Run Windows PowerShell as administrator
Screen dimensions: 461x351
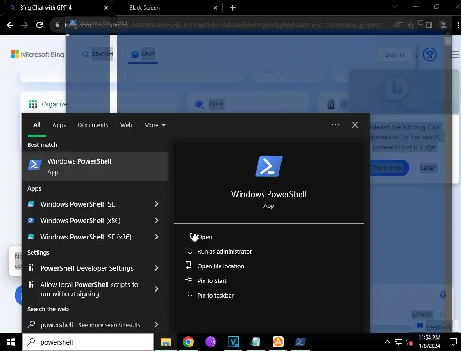click(218, 251)
